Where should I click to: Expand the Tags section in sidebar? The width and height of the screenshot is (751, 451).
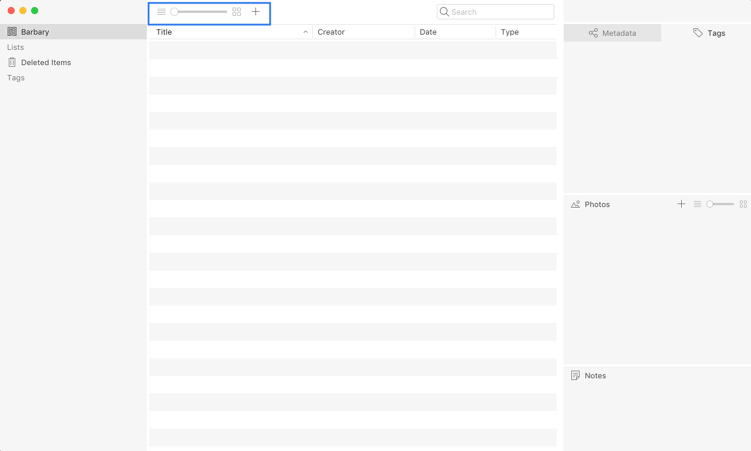click(x=16, y=78)
